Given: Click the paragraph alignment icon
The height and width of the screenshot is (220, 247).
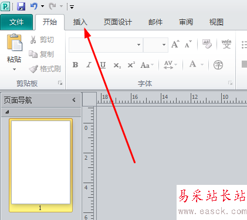Looking at the screenshot, I should 244,64.
